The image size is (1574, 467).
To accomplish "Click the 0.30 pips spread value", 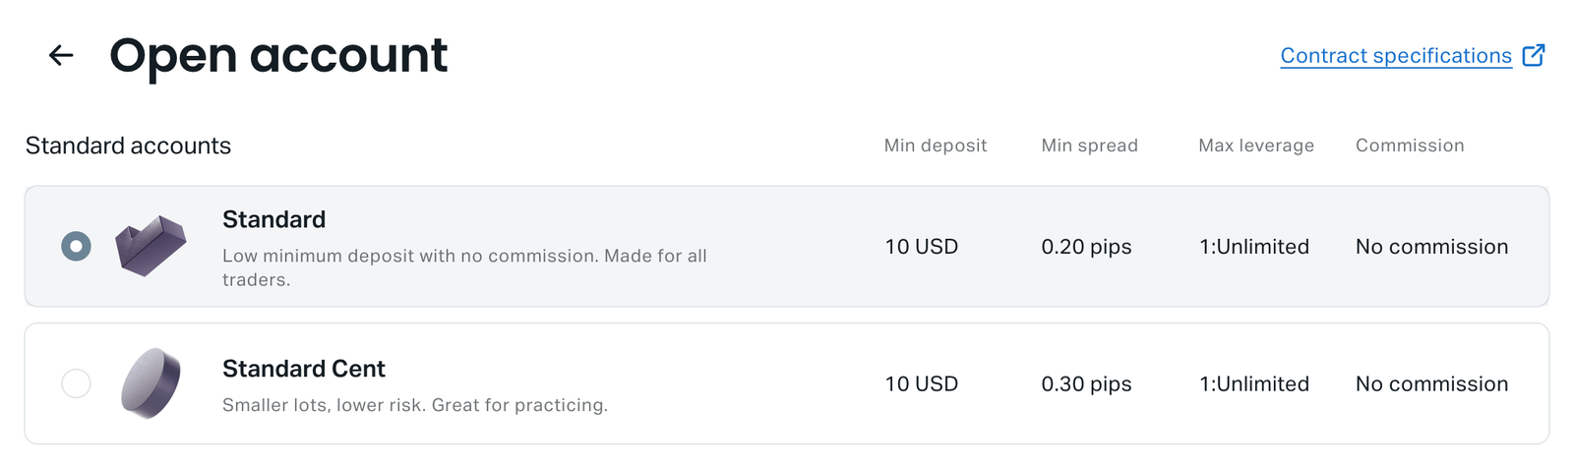I will coord(1086,384).
